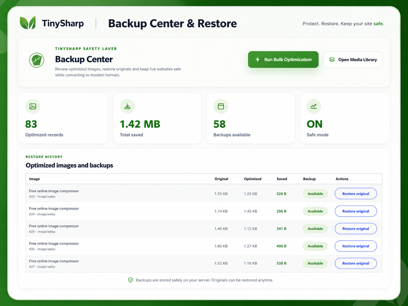The height and width of the screenshot is (306, 408).
Task: Click the #26 · image/webp label
Action: click(42, 249)
